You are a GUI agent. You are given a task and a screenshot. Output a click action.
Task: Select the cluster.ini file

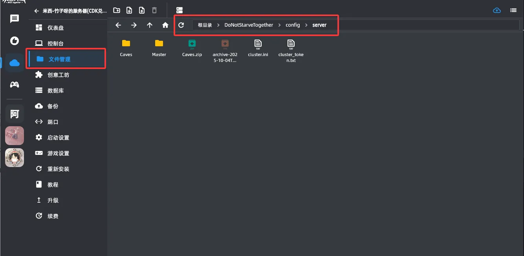[x=258, y=47]
